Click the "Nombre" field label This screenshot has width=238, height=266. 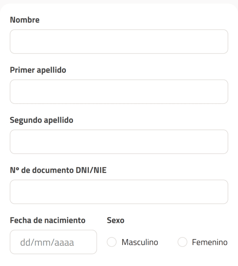(25, 20)
